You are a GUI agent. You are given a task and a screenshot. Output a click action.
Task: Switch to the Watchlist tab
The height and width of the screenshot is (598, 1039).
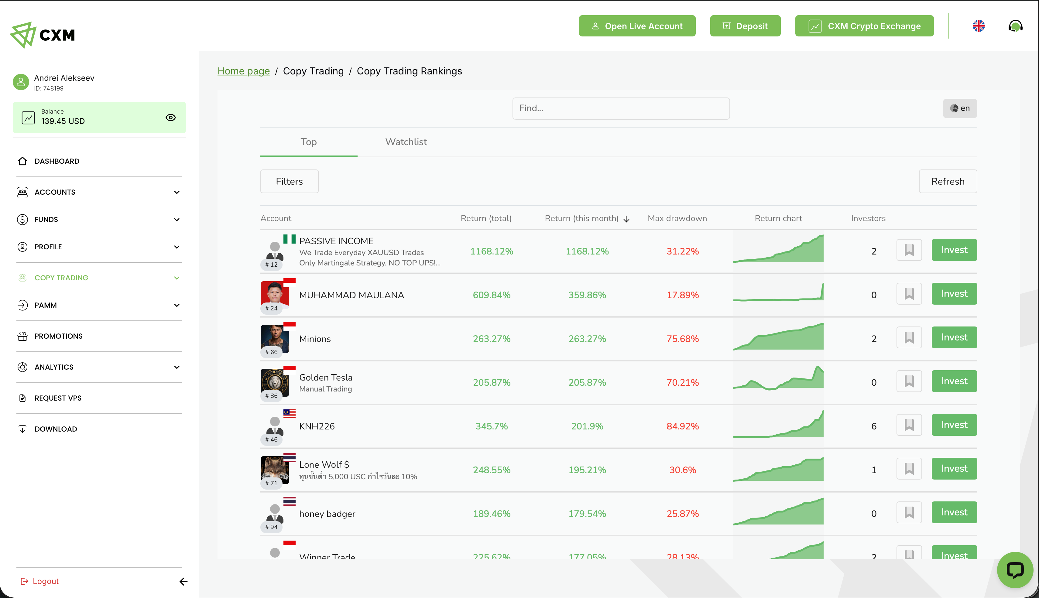pyautogui.click(x=406, y=142)
